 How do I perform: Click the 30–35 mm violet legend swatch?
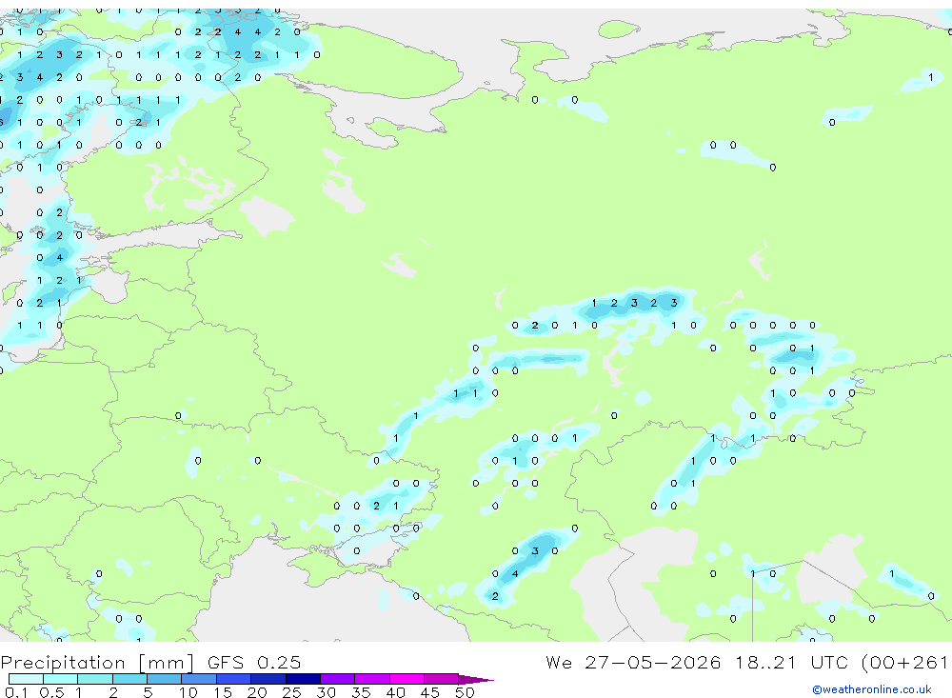(338, 679)
